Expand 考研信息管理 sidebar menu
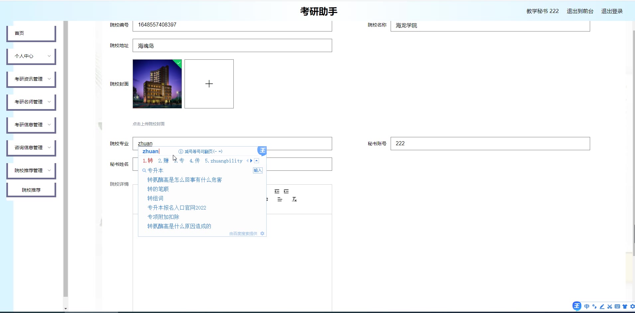 [31, 125]
